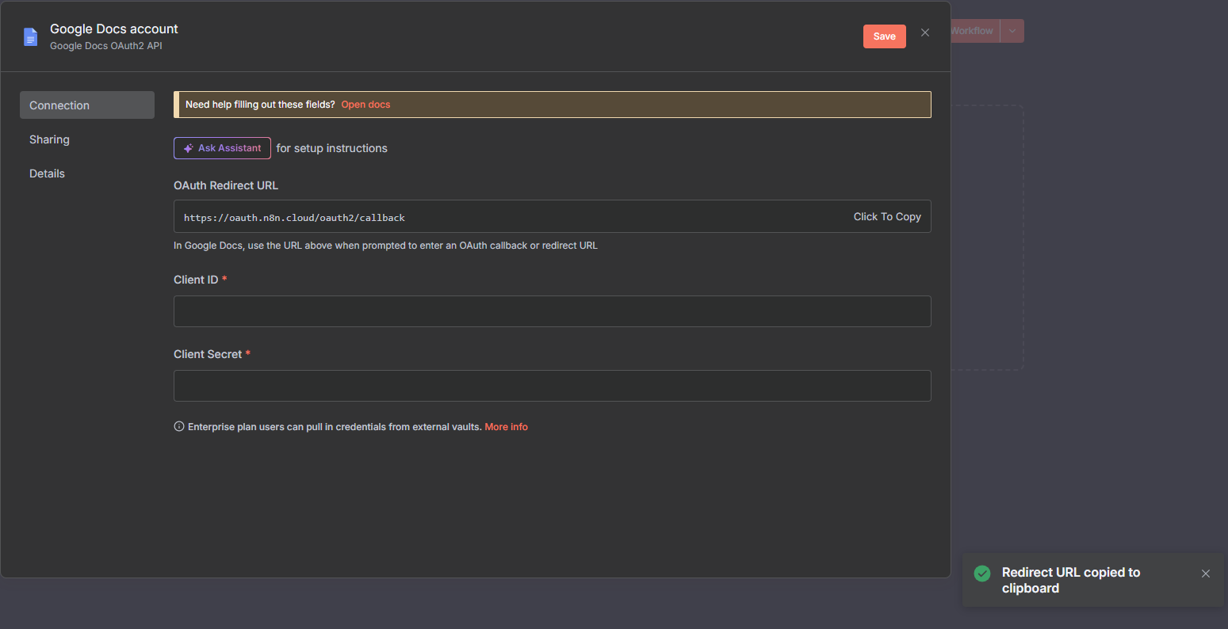Click the Workflow button behind the dialog
The image size is (1228, 629).
(x=974, y=31)
